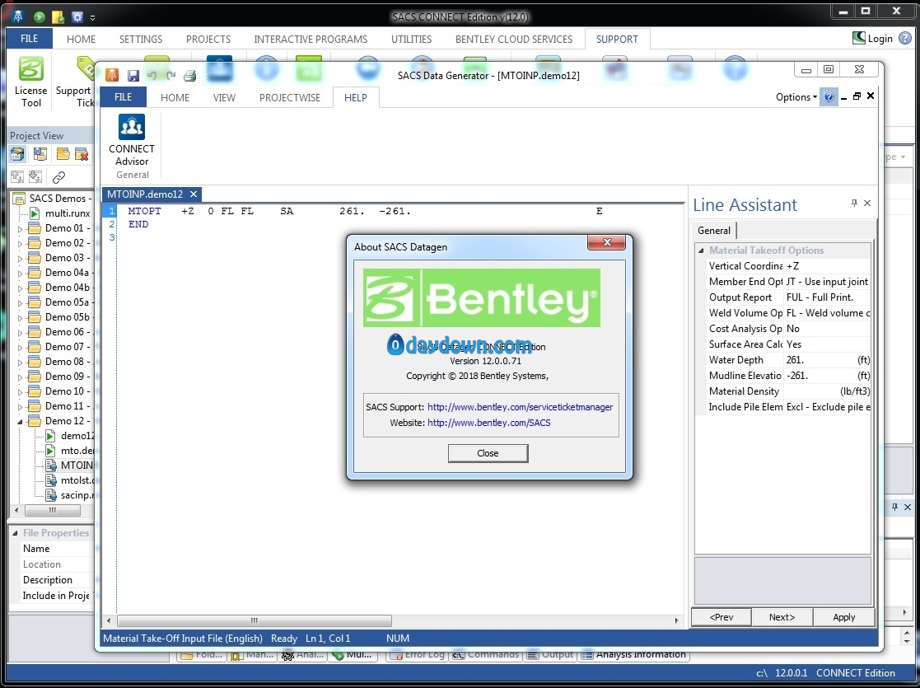This screenshot has width=920, height=688.
Task: Click the chain link icon in Project View
Action: point(58,176)
